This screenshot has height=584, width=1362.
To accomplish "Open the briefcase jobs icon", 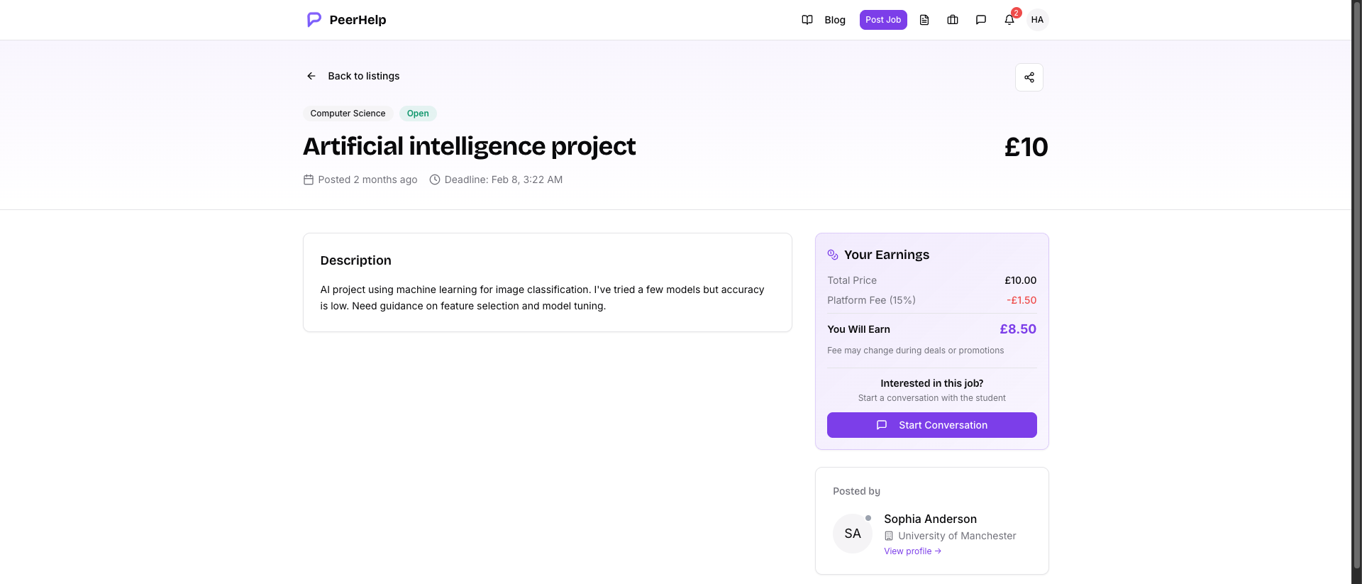I will pyautogui.click(x=953, y=20).
